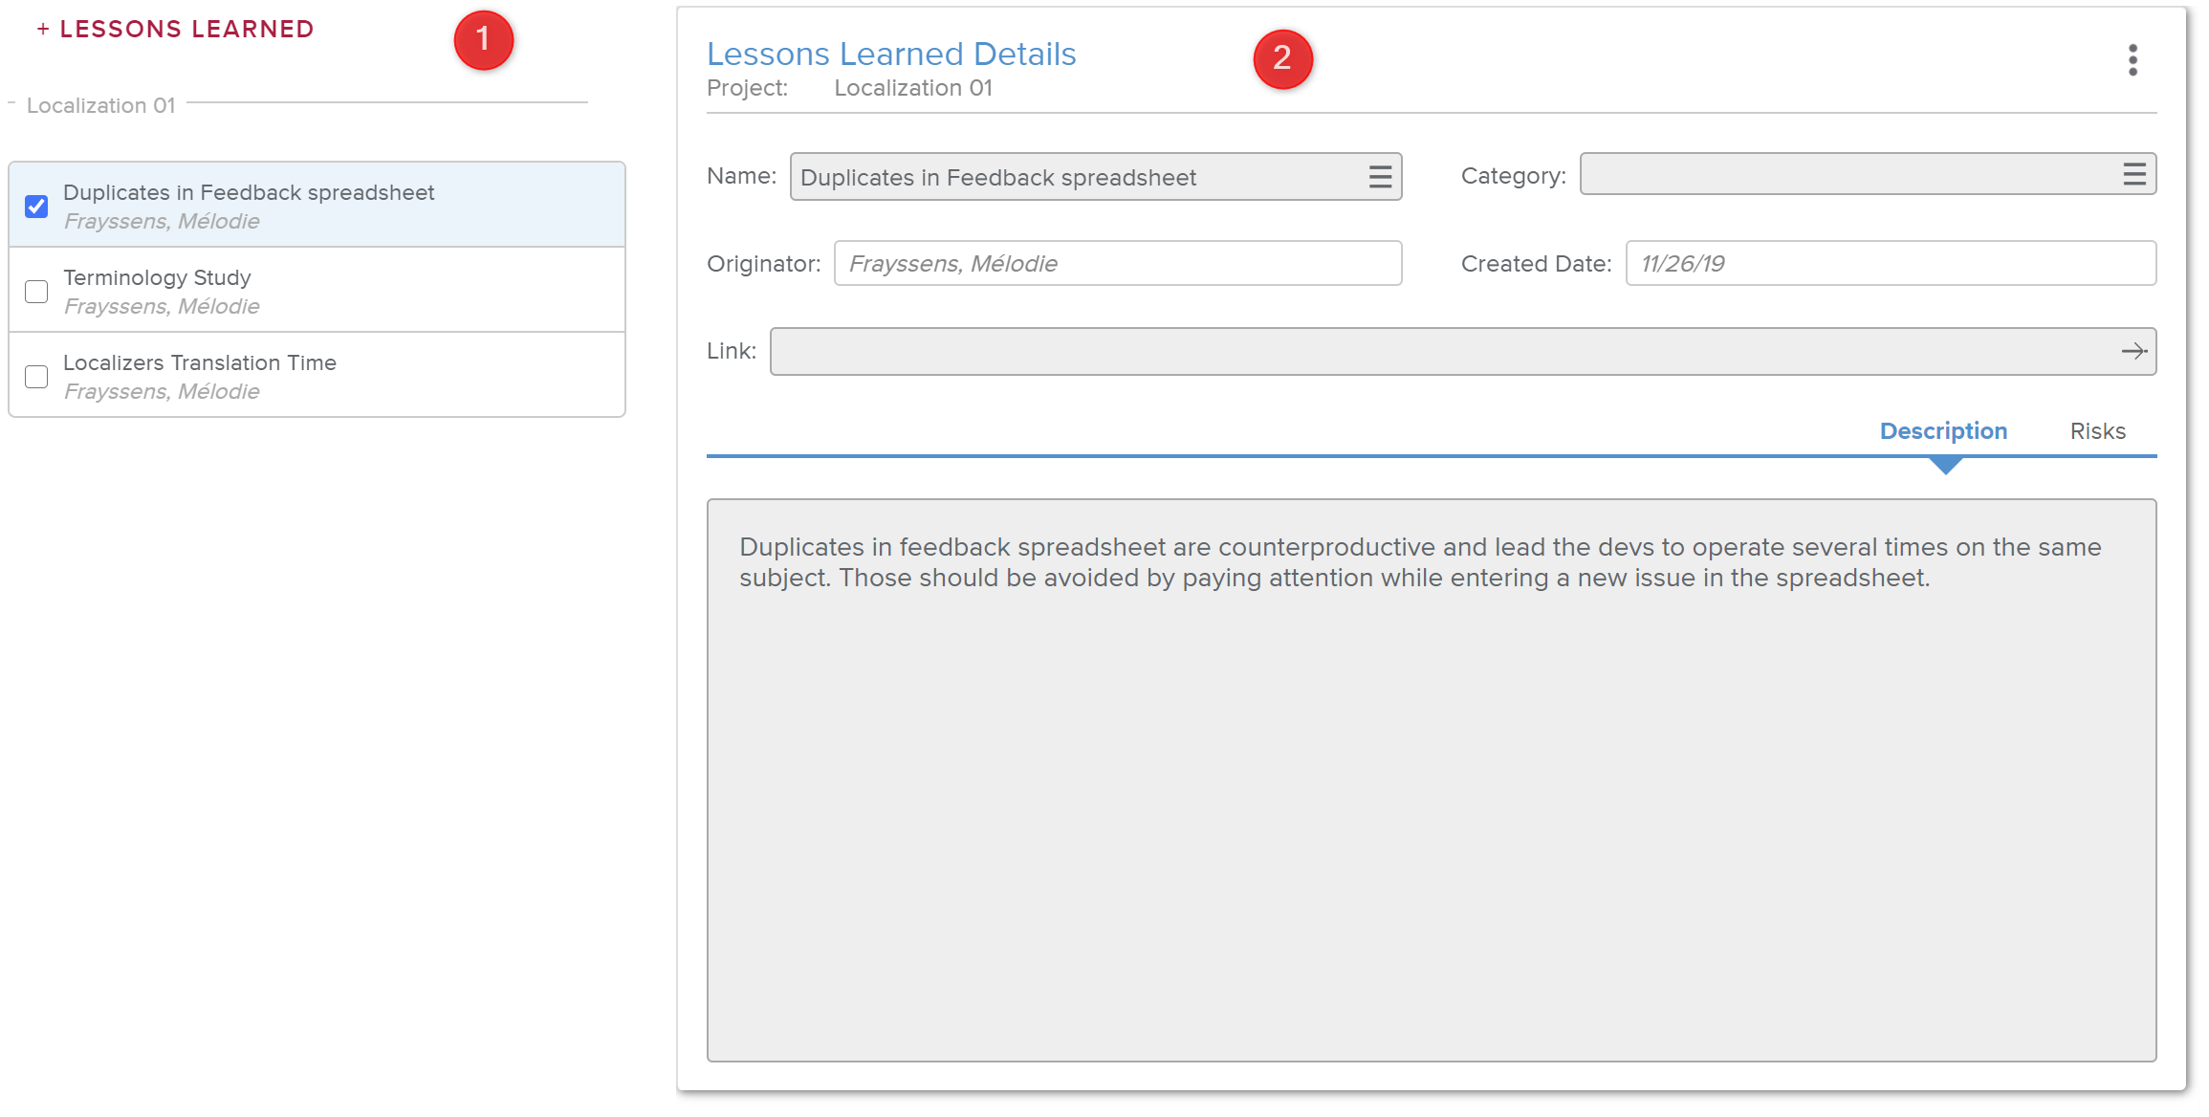Click the plus icon beside Lessons Learned
The image size is (2209, 1117).
click(43, 30)
